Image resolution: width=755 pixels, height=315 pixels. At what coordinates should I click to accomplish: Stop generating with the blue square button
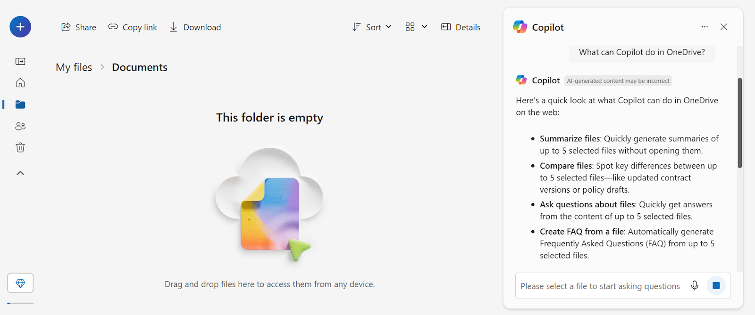point(716,285)
